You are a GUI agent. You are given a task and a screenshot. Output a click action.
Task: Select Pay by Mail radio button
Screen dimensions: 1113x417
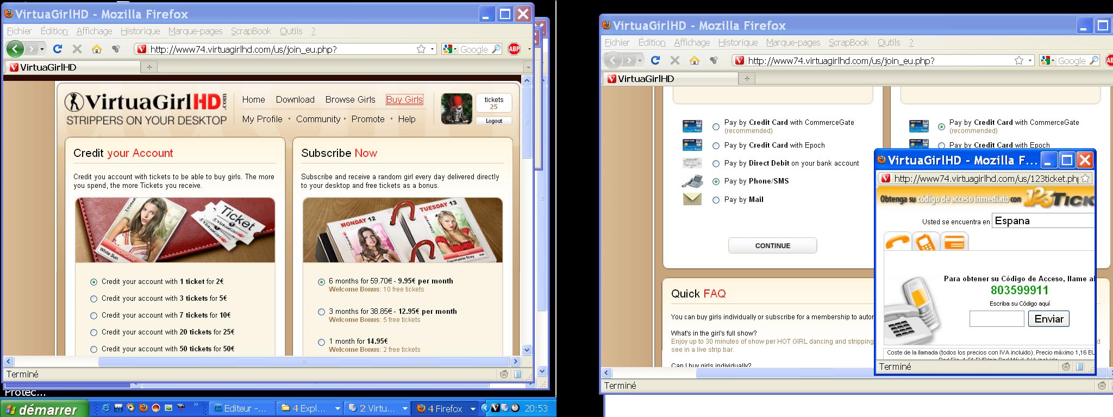(x=716, y=200)
